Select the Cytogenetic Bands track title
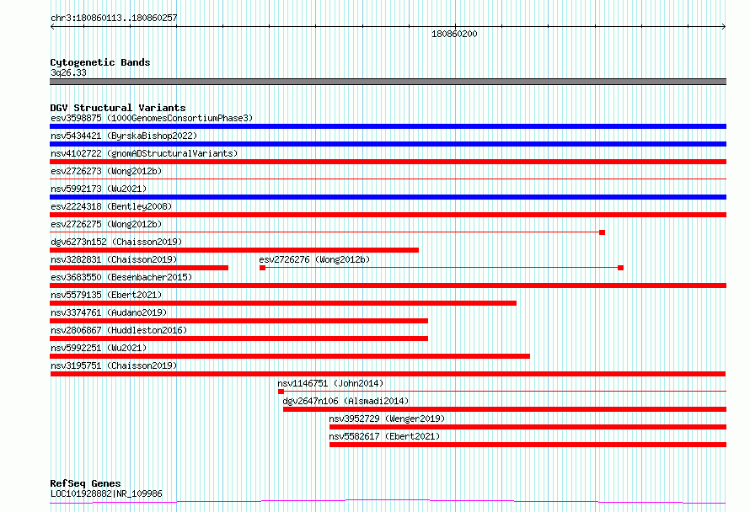Image resolution: width=750 pixels, height=512 pixels. (x=100, y=62)
